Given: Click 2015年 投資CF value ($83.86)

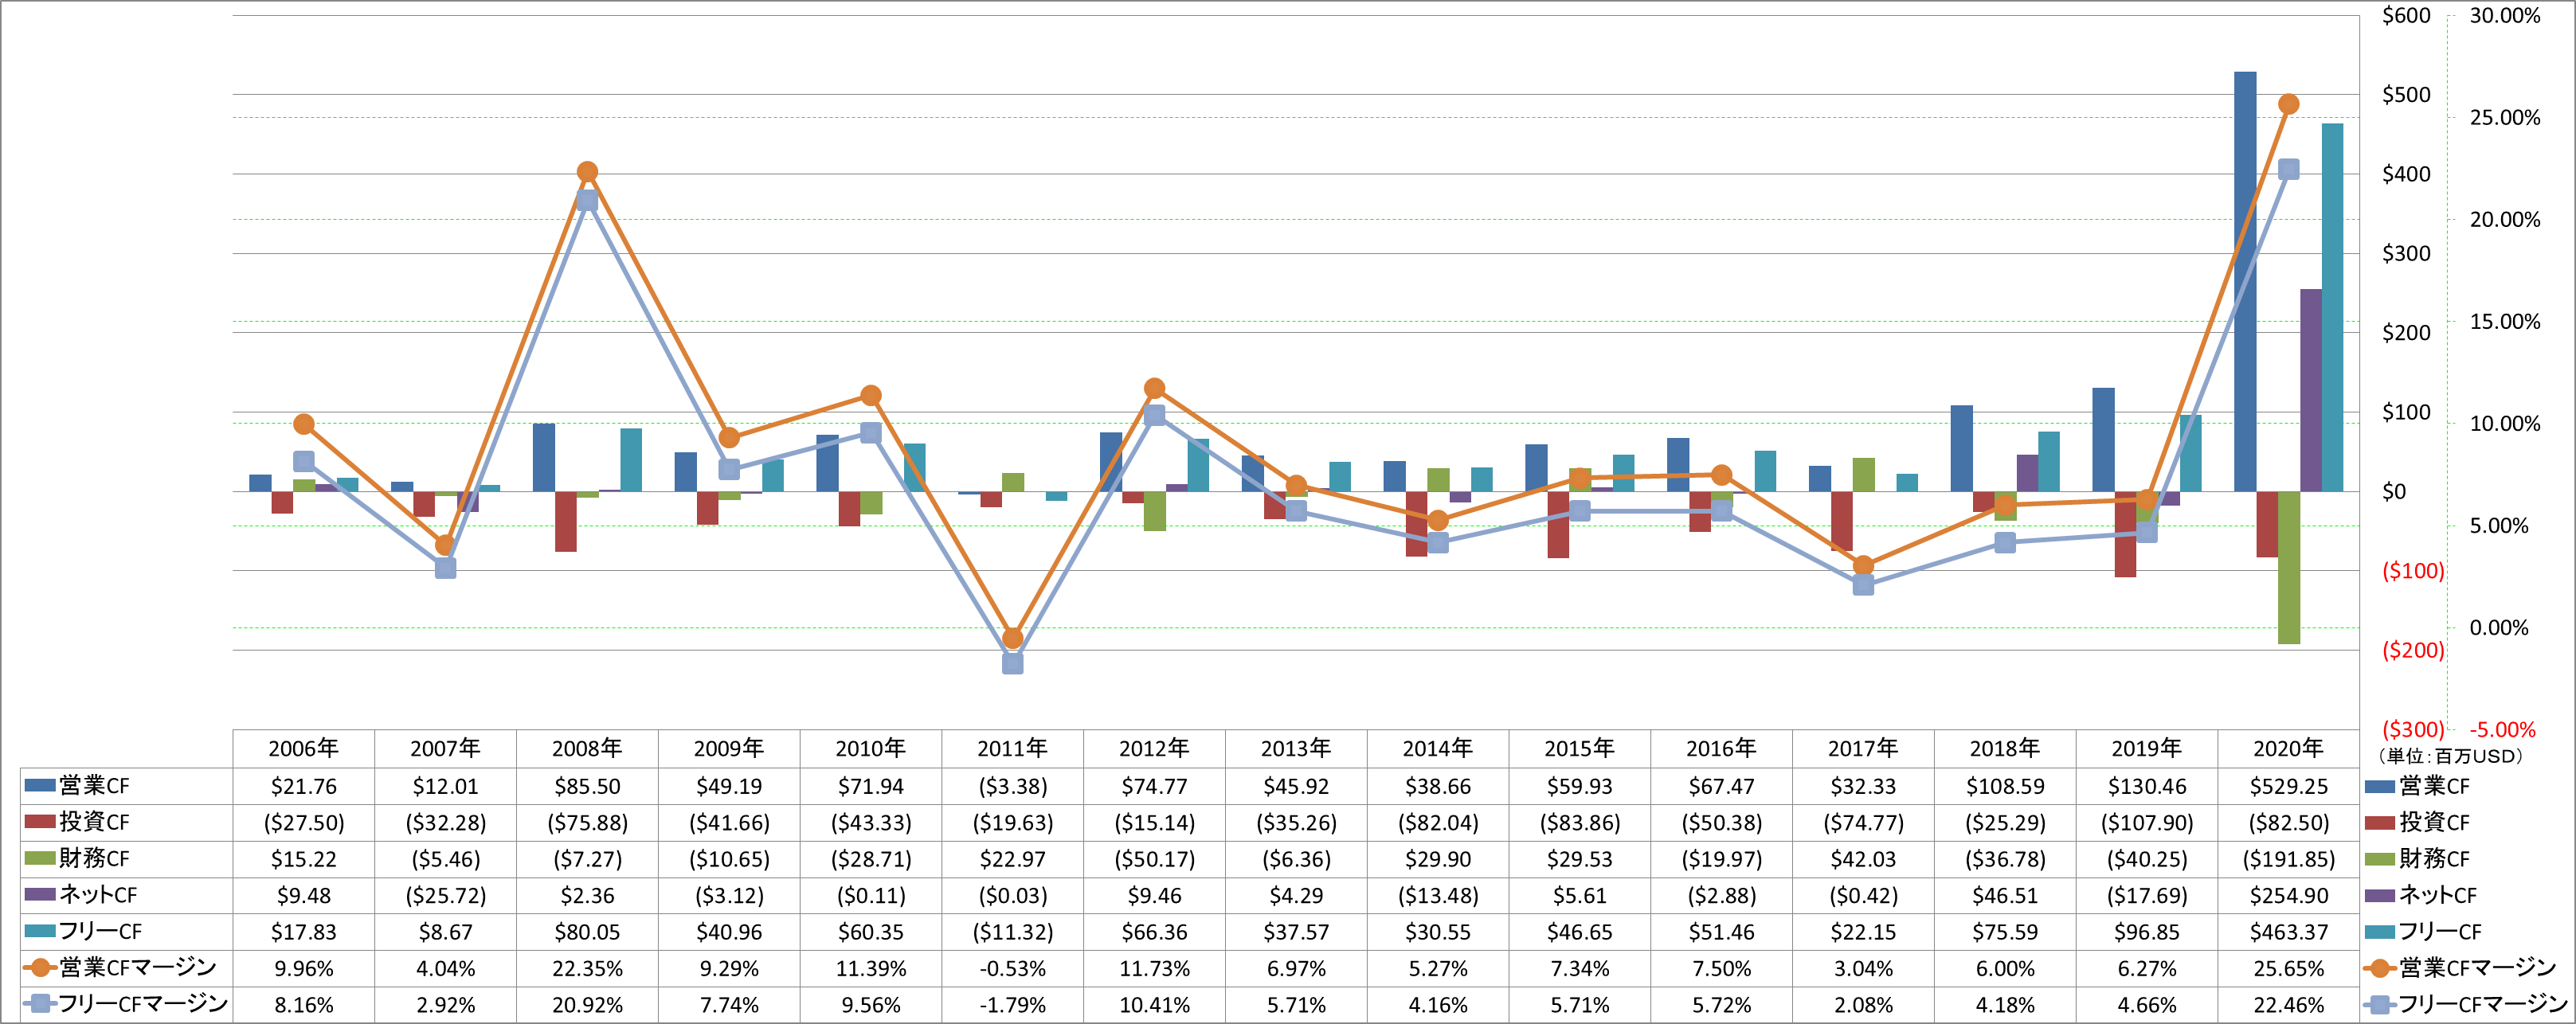Looking at the screenshot, I should (1579, 823).
